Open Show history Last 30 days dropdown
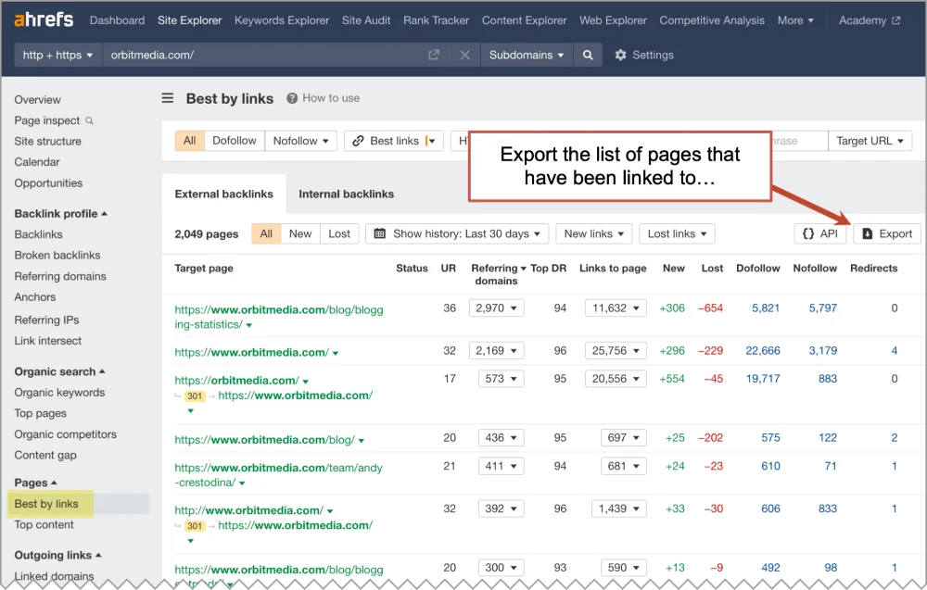Image resolution: width=927 pixels, height=590 pixels. pos(457,233)
